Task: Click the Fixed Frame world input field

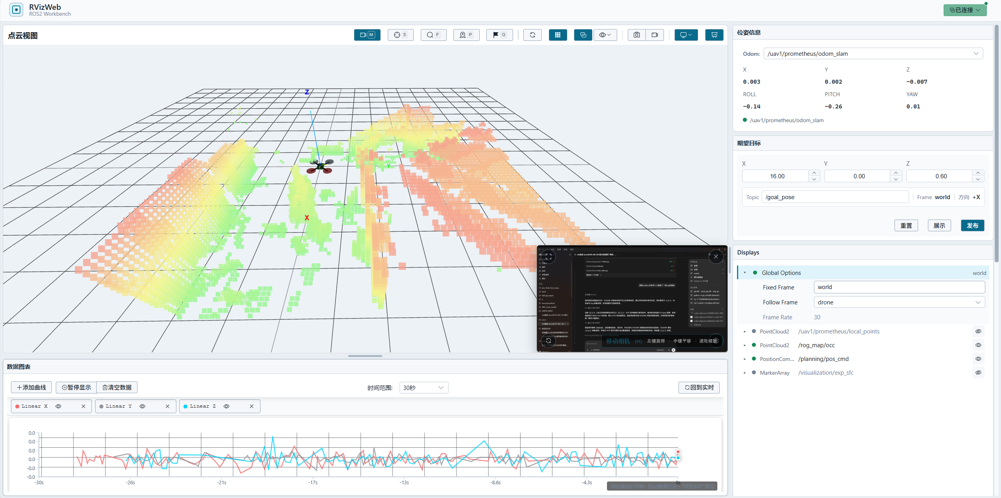Action: point(899,287)
